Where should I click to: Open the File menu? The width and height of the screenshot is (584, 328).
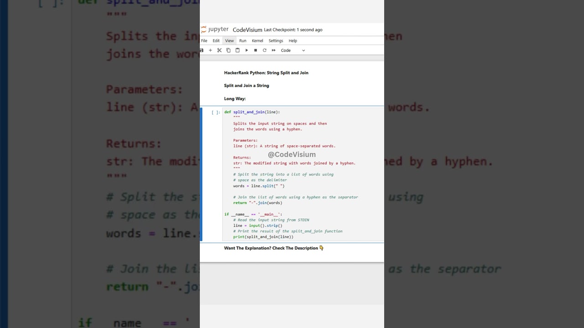coord(204,41)
